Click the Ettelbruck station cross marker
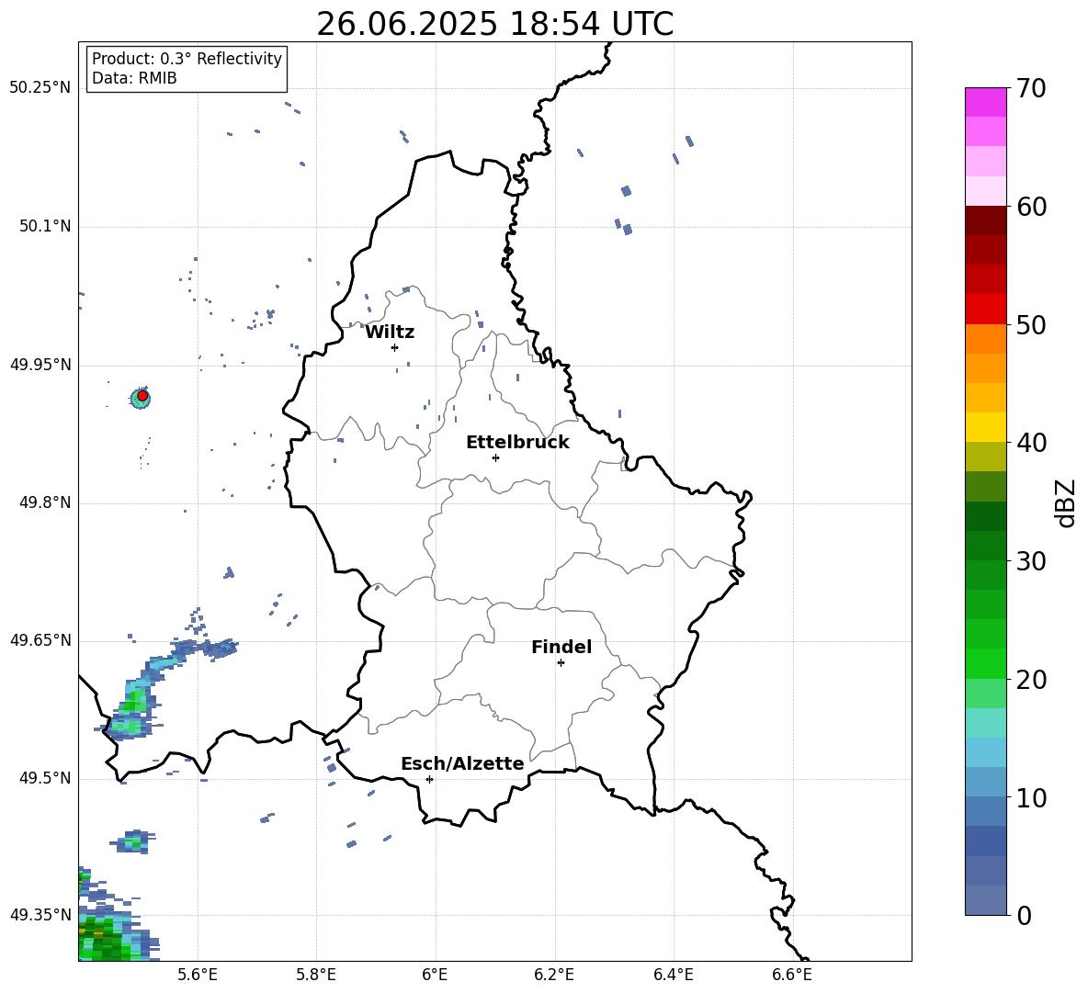Image resolution: width=1088 pixels, height=993 pixels. click(x=495, y=457)
